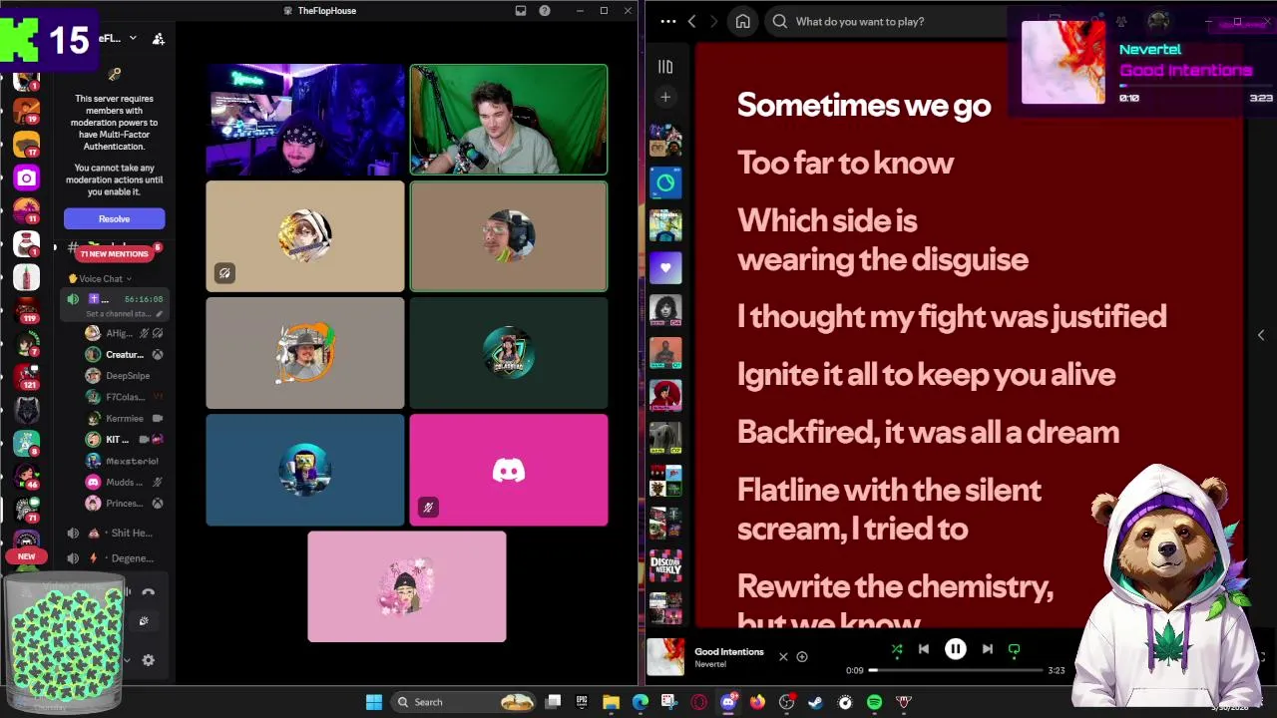Viewport: 1277px width, 718px height.
Task: Jump to lyric line 'Too far to know'
Action: click(845, 163)
